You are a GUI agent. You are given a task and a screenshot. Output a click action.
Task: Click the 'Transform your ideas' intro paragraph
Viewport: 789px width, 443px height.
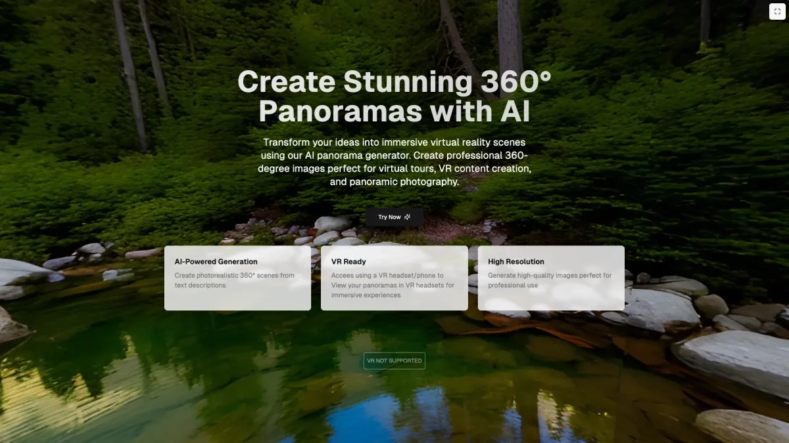coord(394,161)
